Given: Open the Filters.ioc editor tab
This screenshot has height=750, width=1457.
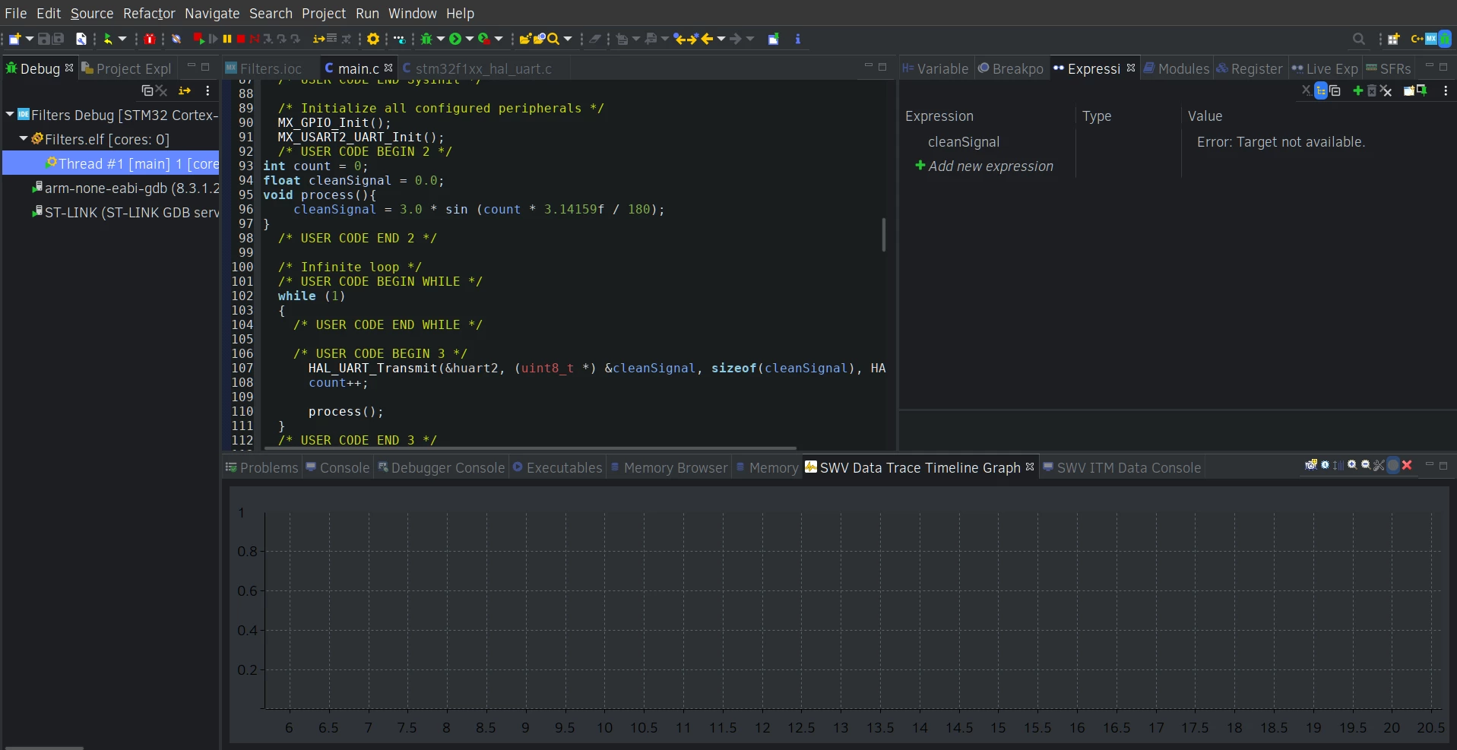Looking at the screenshot, I should click(x=264, y=68).
